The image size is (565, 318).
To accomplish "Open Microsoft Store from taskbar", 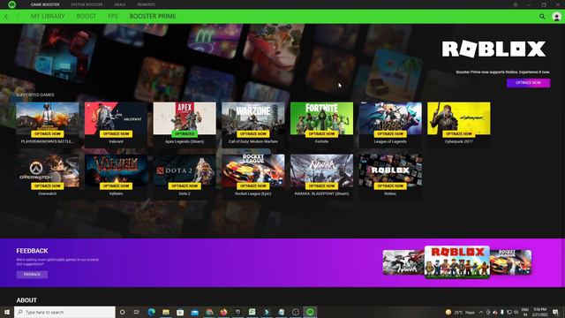I will pos(180,312).
